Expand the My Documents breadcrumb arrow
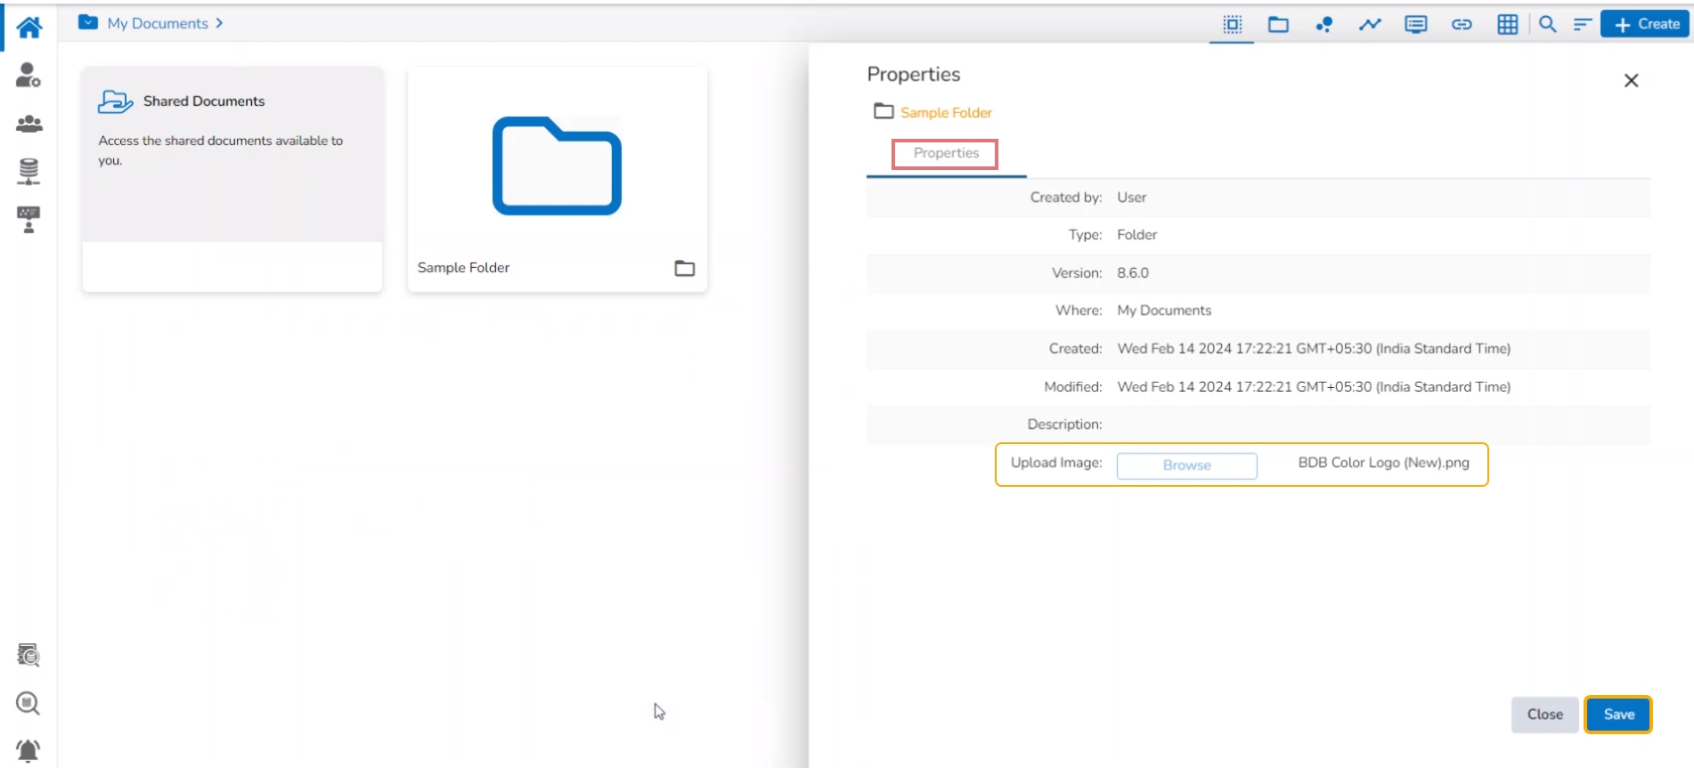This screenshot has width=1694, height=768. pyautogui.click(x=219, y=23)
